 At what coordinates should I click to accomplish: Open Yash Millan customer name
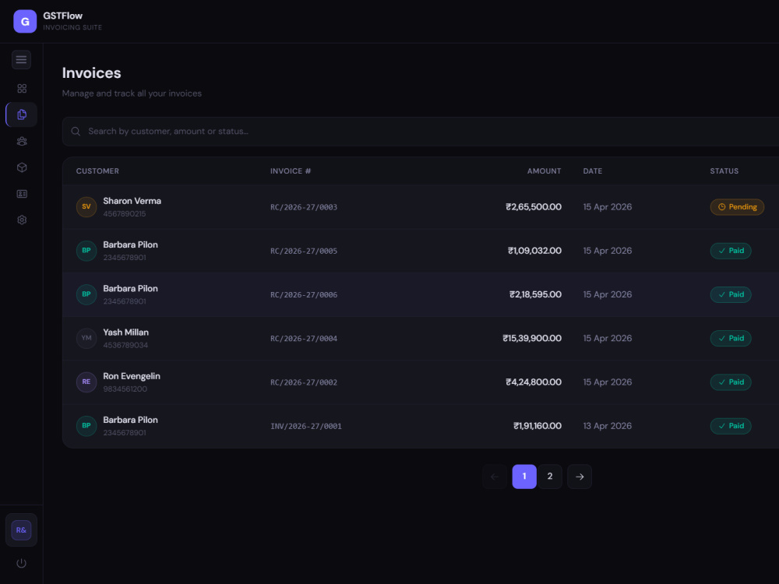click(x=125, y=332)
